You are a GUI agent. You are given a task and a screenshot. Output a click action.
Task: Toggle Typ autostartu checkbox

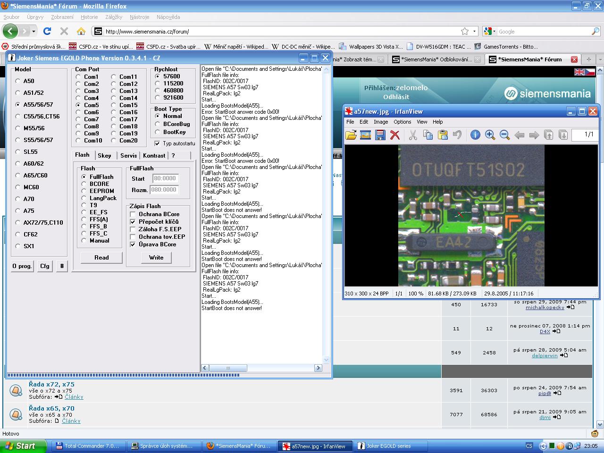click(x=157, y=143)
